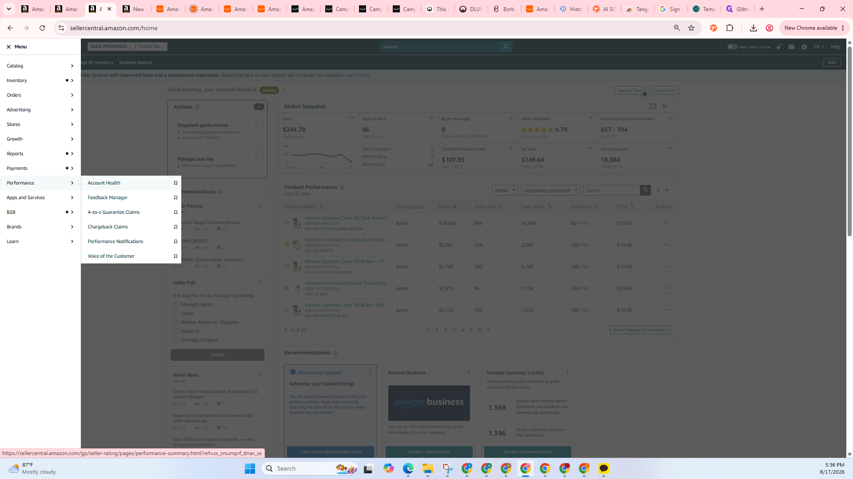Select Strongly Disagree poll option
Image resolution: width=853 pixels, height=479 pixels.
(176, 340)
